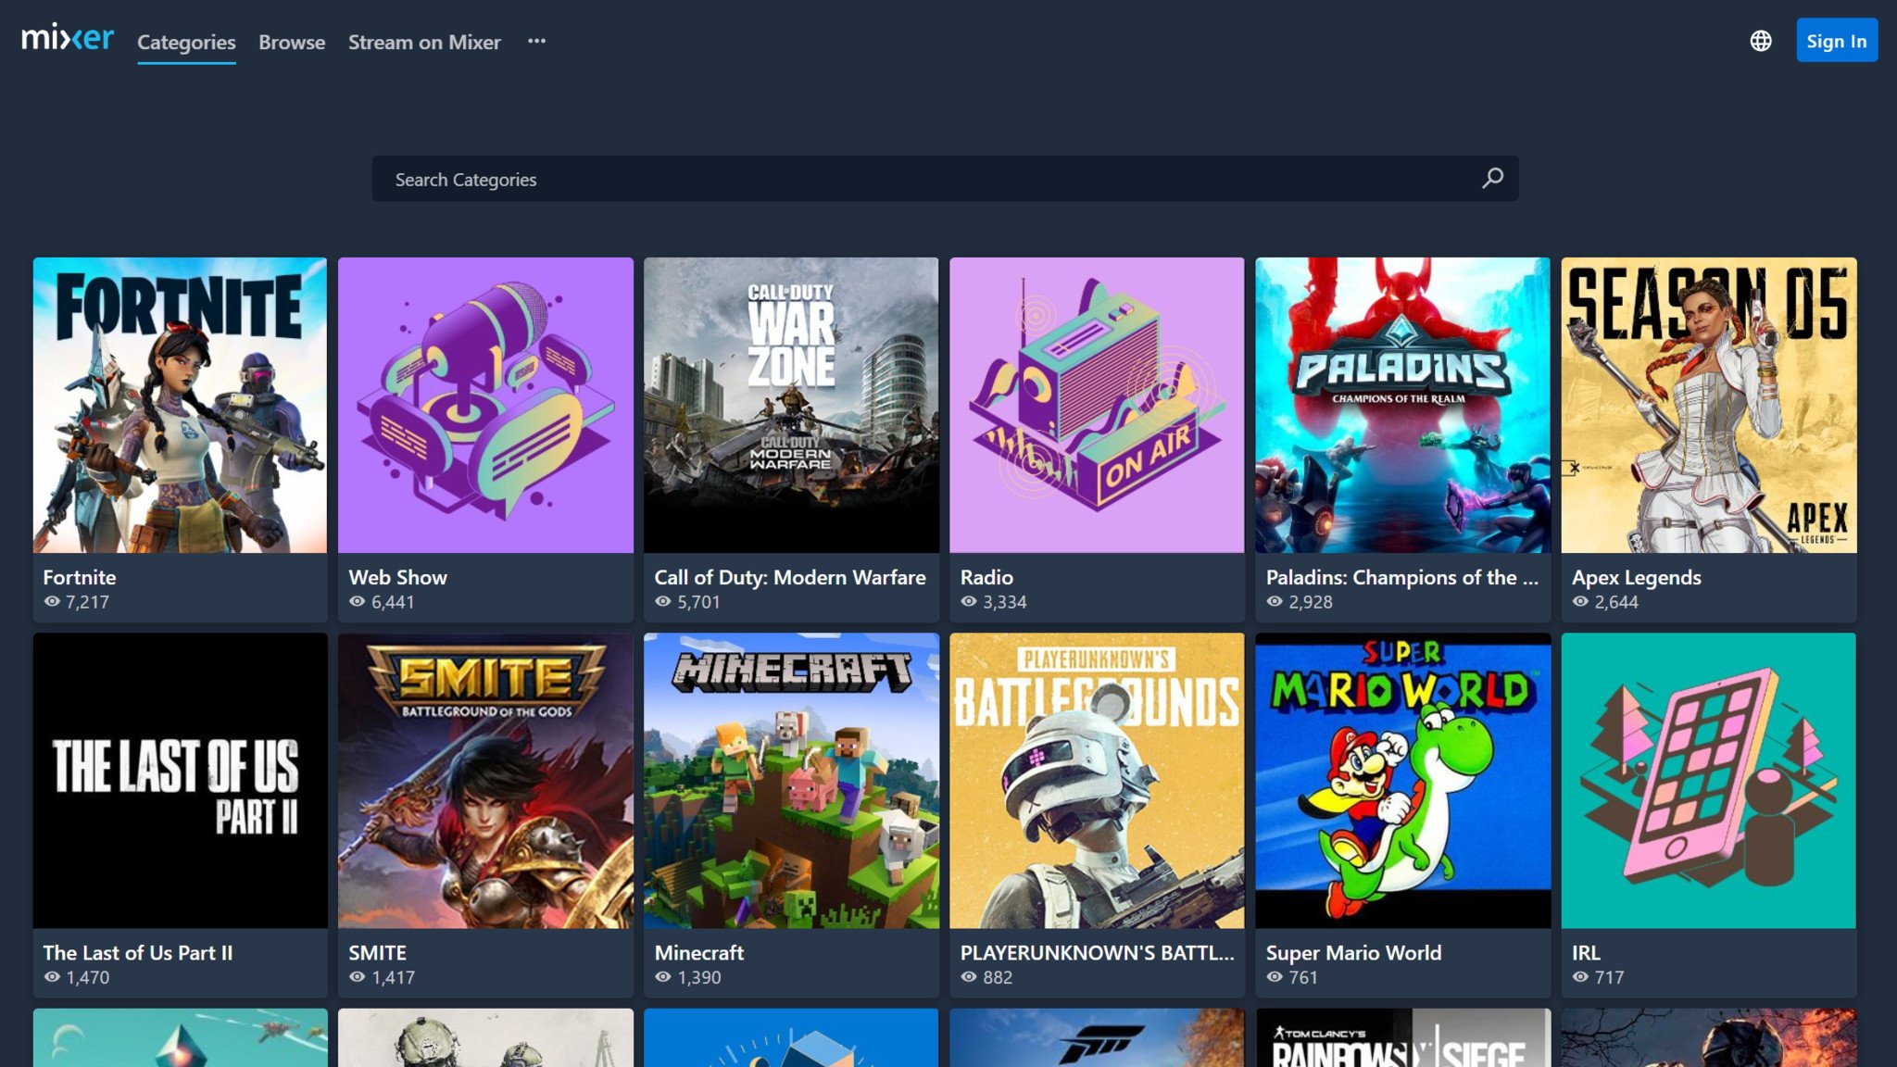Viewport: 1897px width, 1067px height.
Task: Open the Rainbow Six Siege thumbnail
Action: [x=1402, y=1037]
